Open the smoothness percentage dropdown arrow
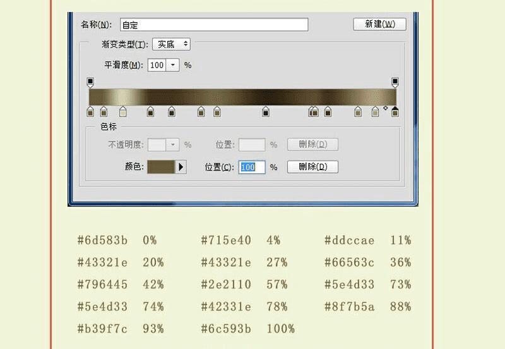Image resolution: width=505 pixels, height=349 pixels. point(173,65)
